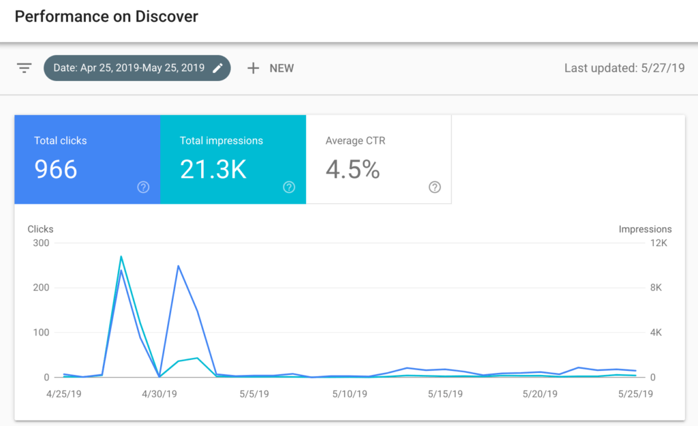Click the 5/25/19 date on the x-axis
698x426 pixels.
pyautogui.click(x=635, y=394)
